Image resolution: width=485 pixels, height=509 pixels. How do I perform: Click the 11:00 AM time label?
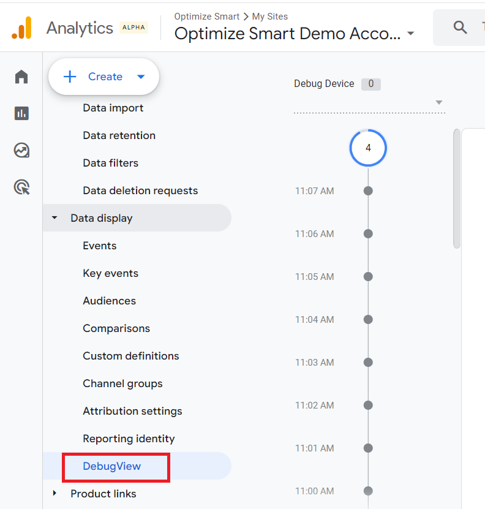(x=315, y=491)
